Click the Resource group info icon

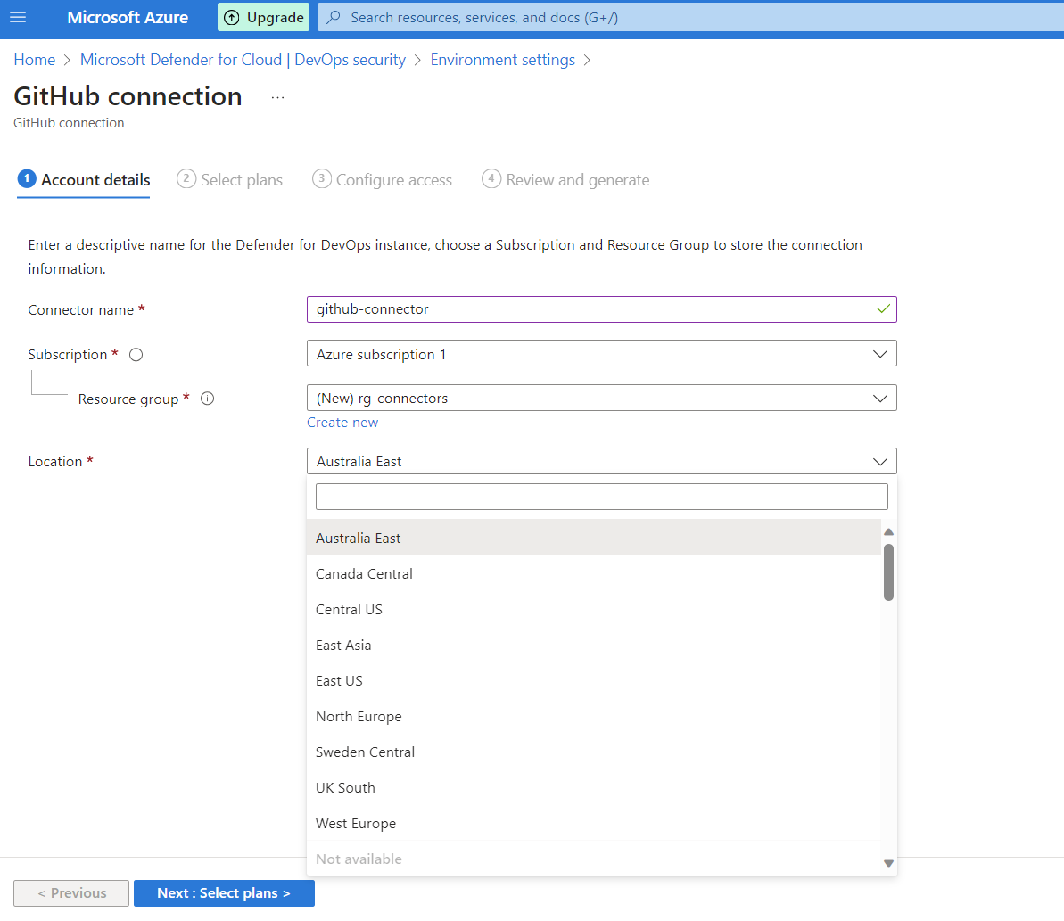208,399
